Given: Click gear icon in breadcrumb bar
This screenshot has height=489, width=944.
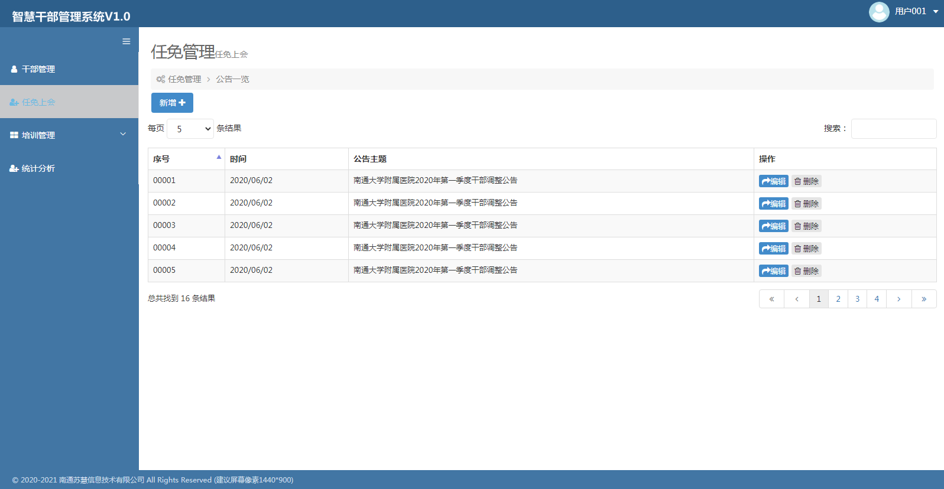Looking at the screenshot, I should (x=160, y=79).
